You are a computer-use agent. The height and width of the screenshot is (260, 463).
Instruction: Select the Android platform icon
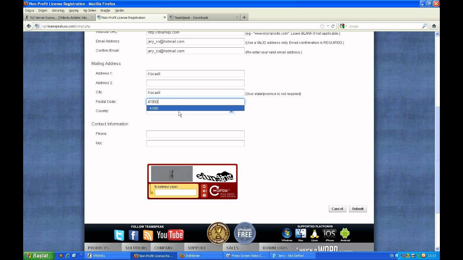click(x=345, y=233)
